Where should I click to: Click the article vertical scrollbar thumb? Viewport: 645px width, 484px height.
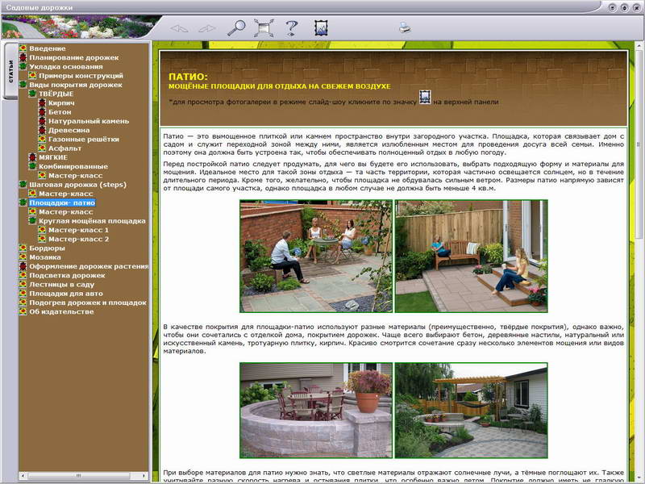tap(639, 144)
